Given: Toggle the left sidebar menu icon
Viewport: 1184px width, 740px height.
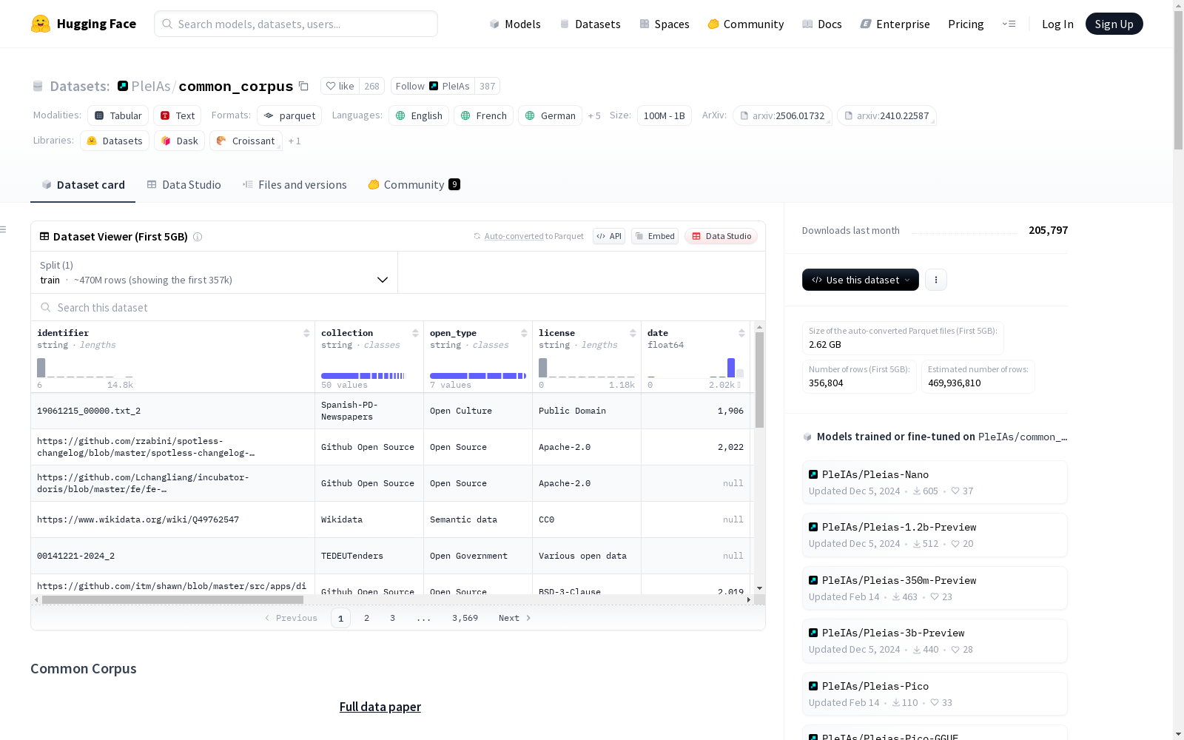Looking at the screenshot, I should (4, 229).
